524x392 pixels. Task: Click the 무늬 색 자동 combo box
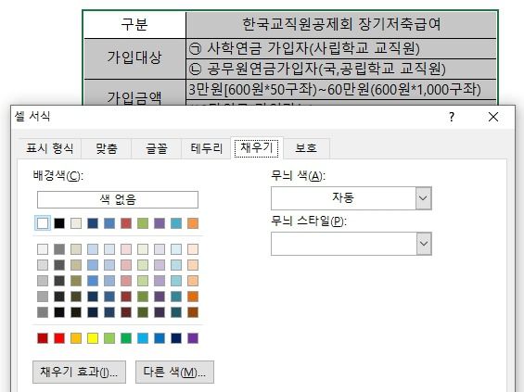[x=351, y=198]
